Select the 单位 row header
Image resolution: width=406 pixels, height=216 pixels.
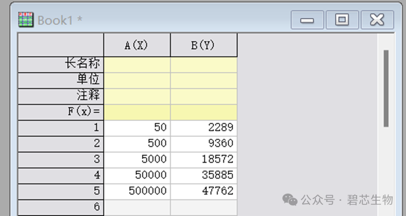pyautogui.click(x=61, y=81)
